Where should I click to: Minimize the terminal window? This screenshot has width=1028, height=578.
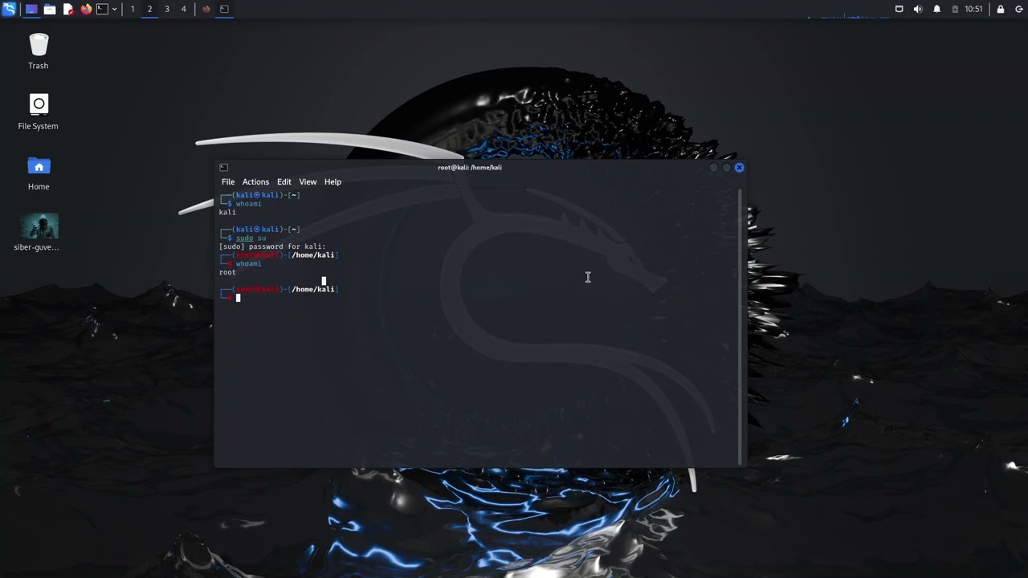pos(713,168)
